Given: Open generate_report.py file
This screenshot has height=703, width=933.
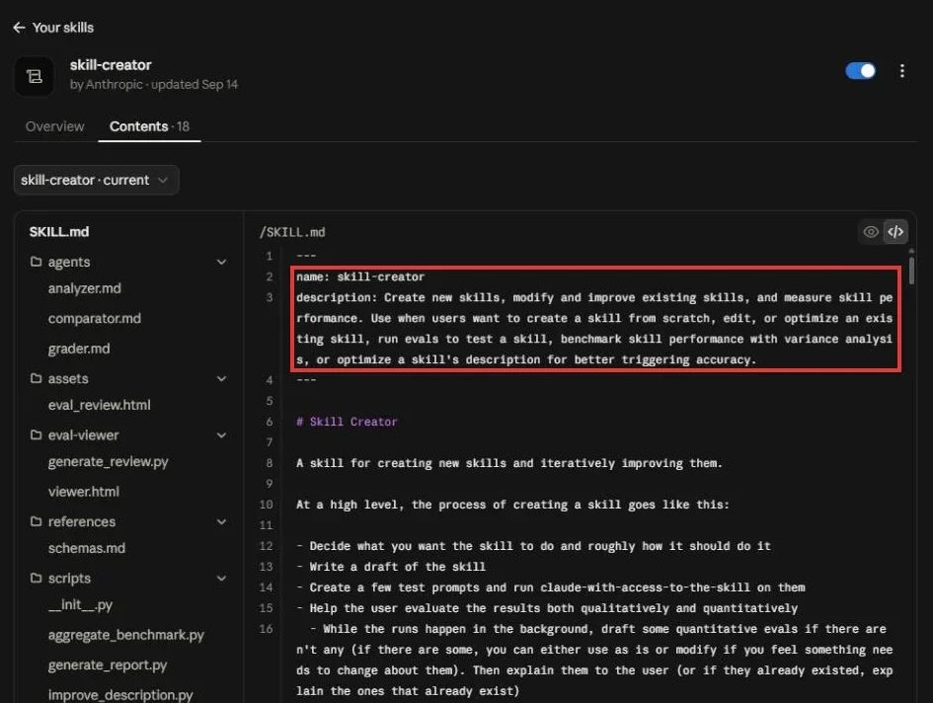Looking at the screenshot, I should 108,664.
